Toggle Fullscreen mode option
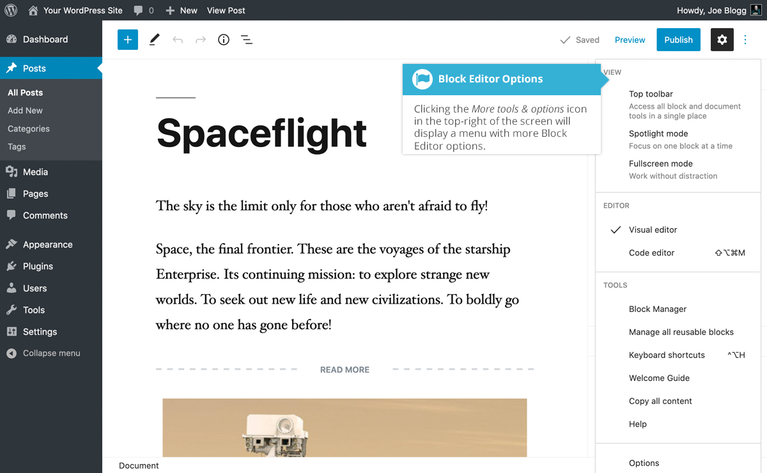This screenshot has width=767, height=473. click(660, 164)
